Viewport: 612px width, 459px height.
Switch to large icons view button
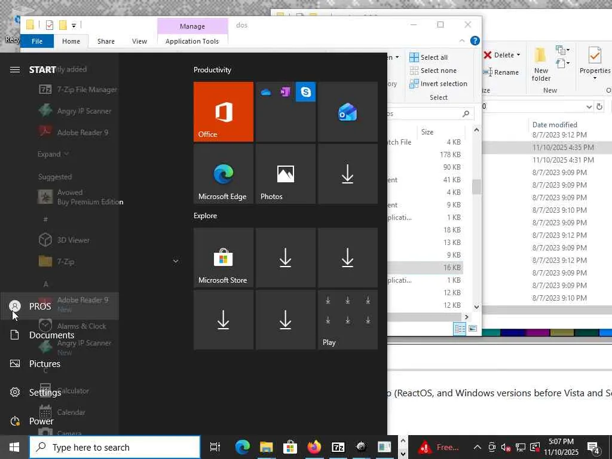tap(473, 329)
